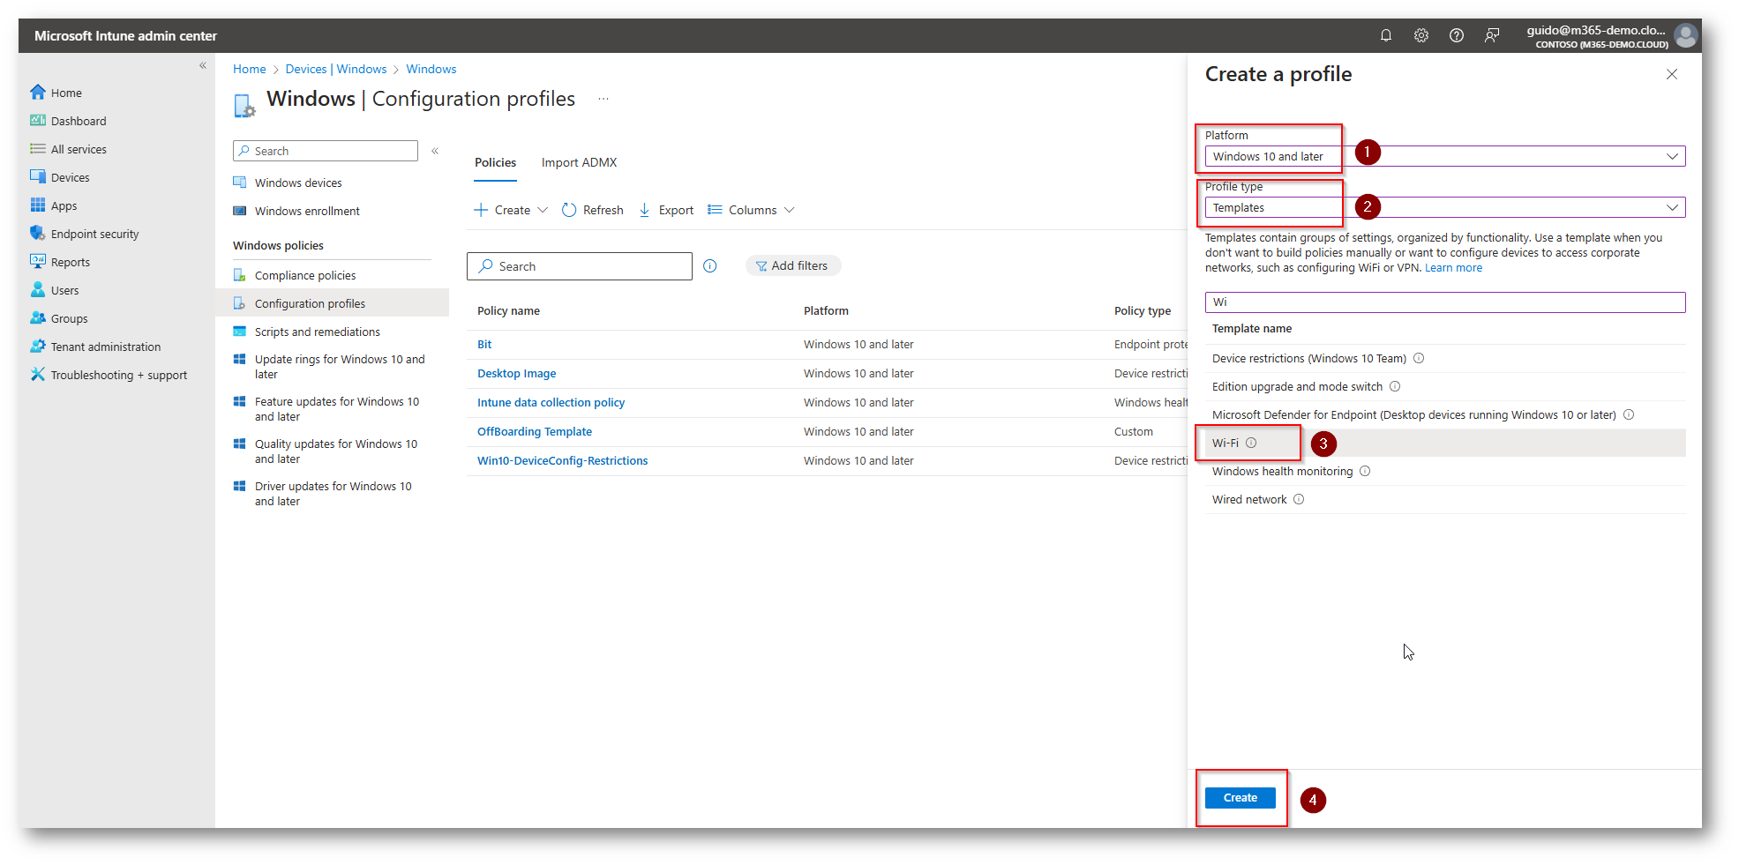This screenshot has height=865, width=1739.
Task: Sort by Policy name column header
Action: click(508, 310)
